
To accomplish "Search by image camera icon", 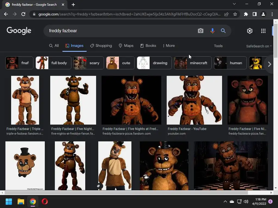I will click(x=201, y=31).
